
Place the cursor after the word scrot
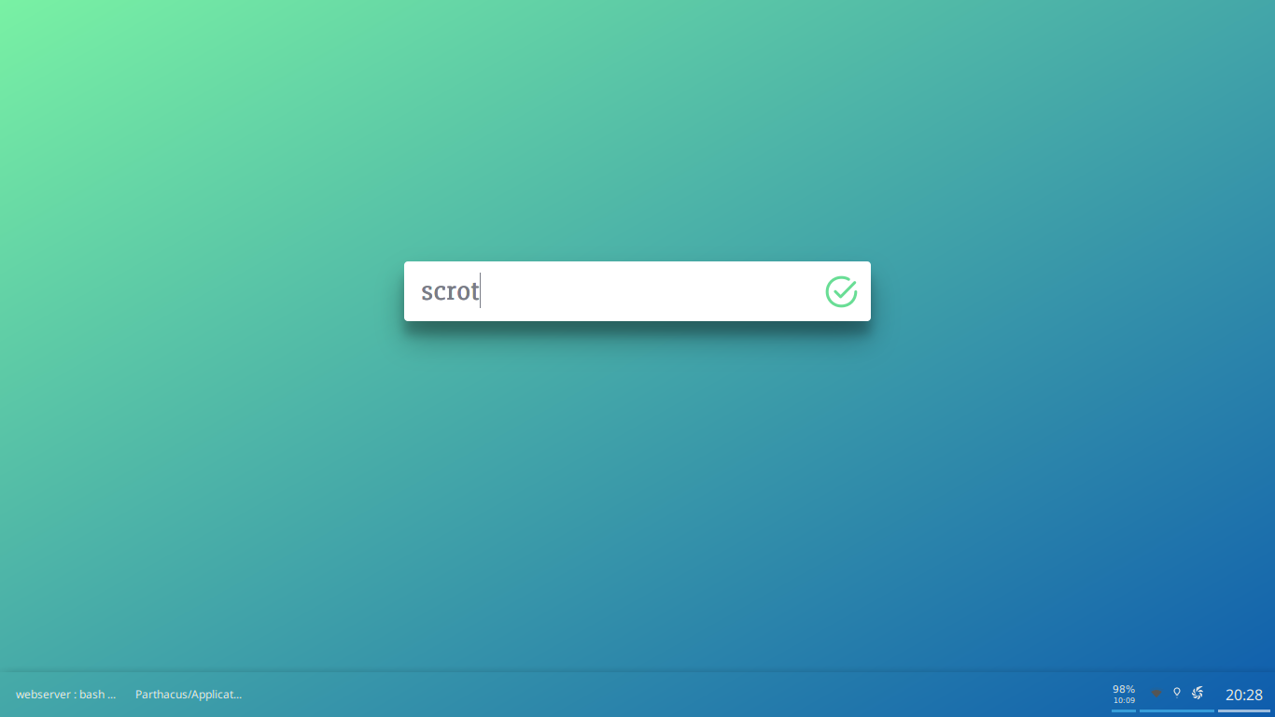(x=480, y=291)
